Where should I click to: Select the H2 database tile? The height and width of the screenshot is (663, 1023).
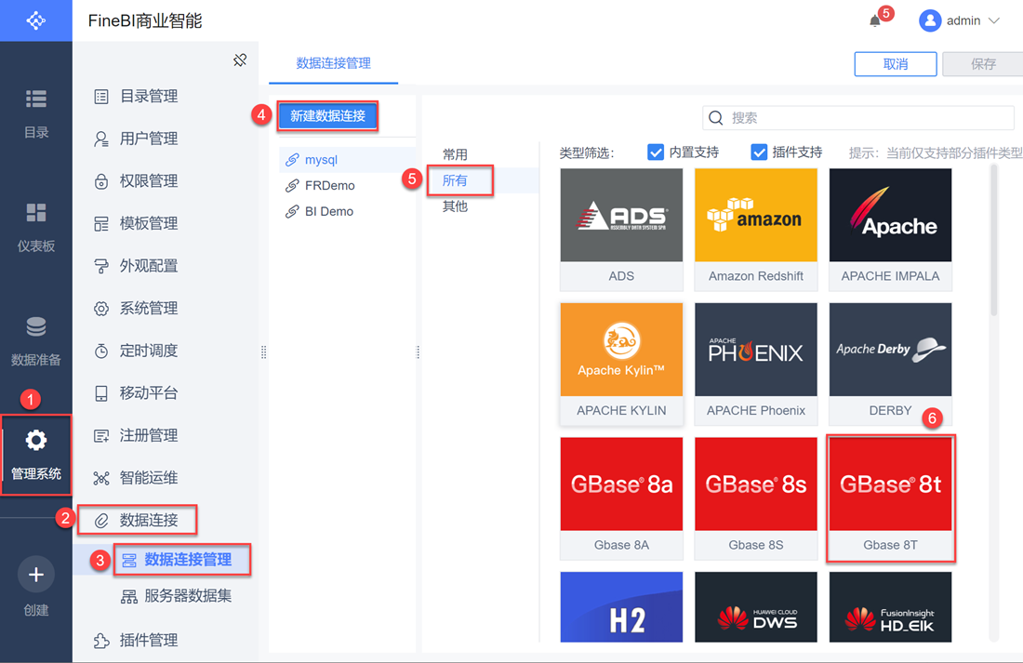[621, 607]
